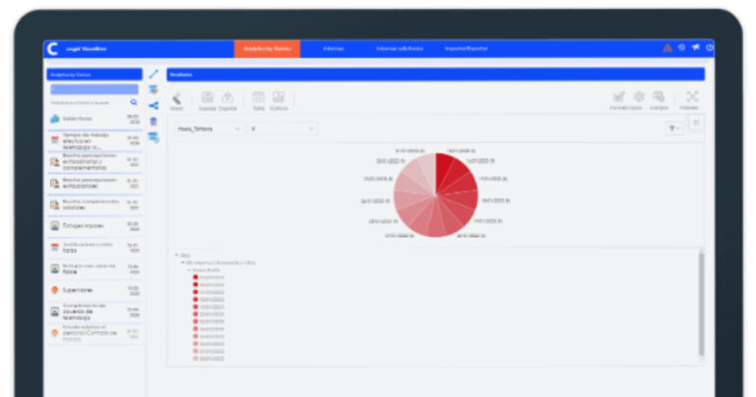The width and height of the screenshot is (756, 397).
Task: Click the Volver back arrow
Action: point(176,99)
